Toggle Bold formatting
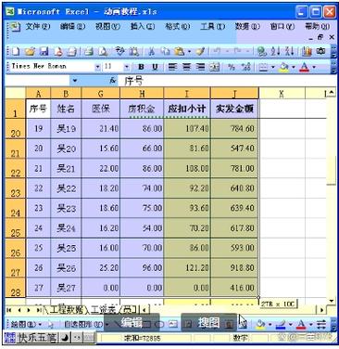 141,67
